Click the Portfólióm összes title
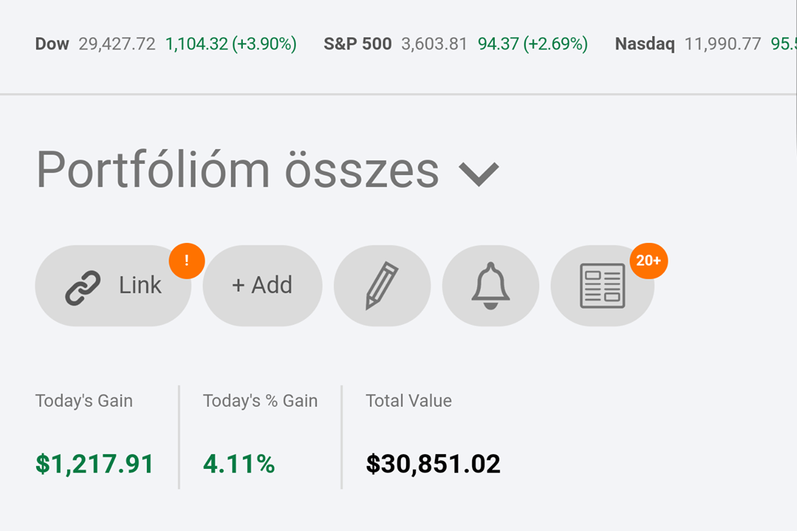 (237, 170)
